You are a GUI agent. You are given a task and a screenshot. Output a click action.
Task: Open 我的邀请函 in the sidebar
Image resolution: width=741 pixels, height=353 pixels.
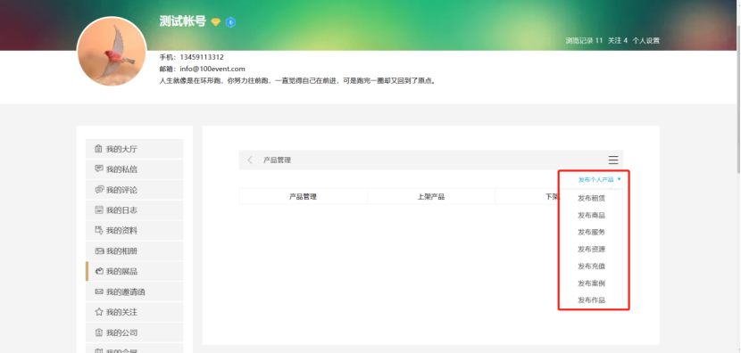[134, 291]
